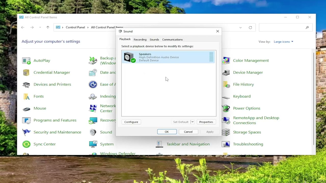Open the RemoteApp and Desktop Connections icon
This screenshot has width=326, height=183.
[226, 120]
